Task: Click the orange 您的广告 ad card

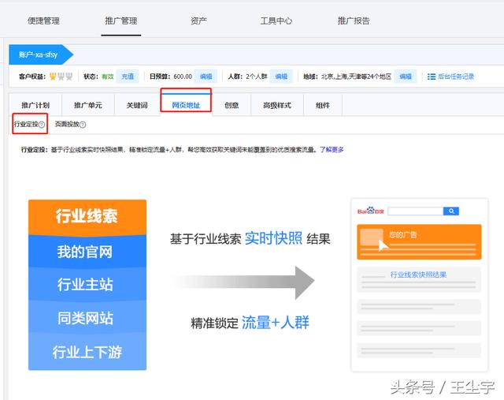Action: (x=419, y=242)
